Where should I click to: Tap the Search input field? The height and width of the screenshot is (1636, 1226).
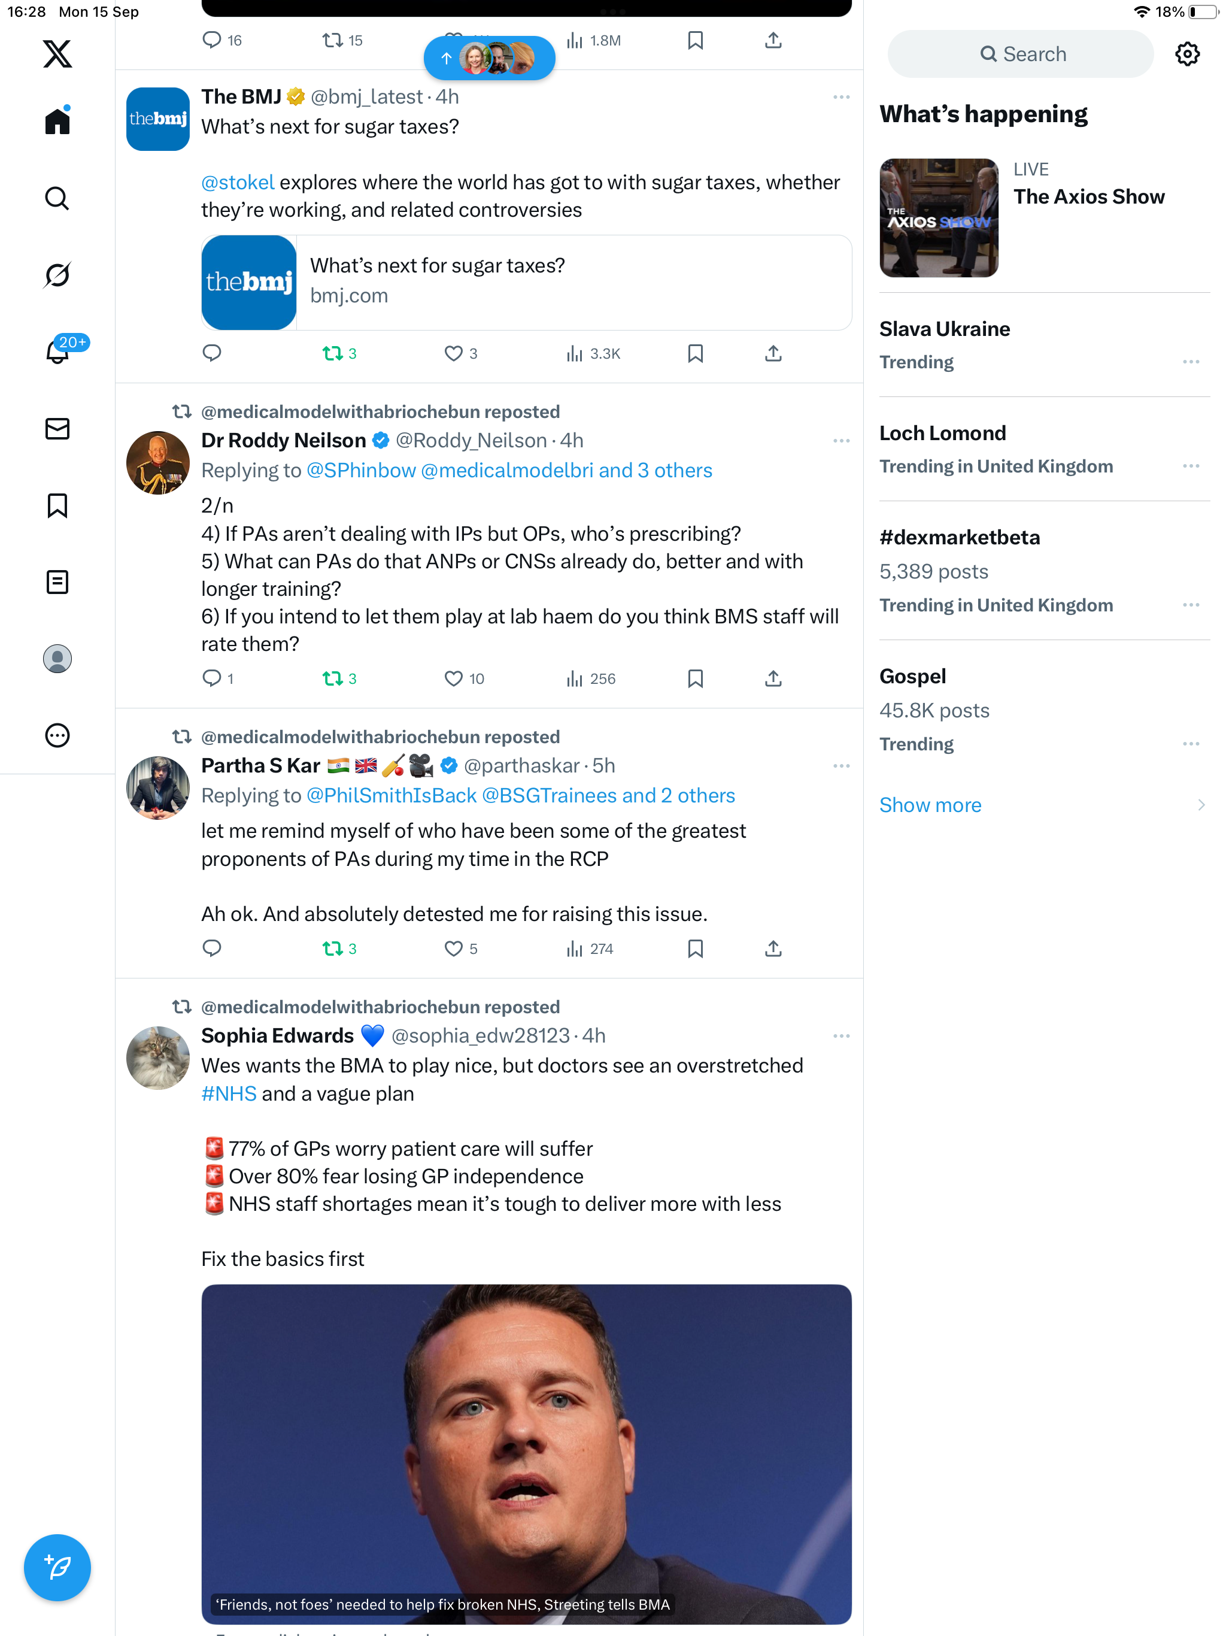click(1021, 54)
